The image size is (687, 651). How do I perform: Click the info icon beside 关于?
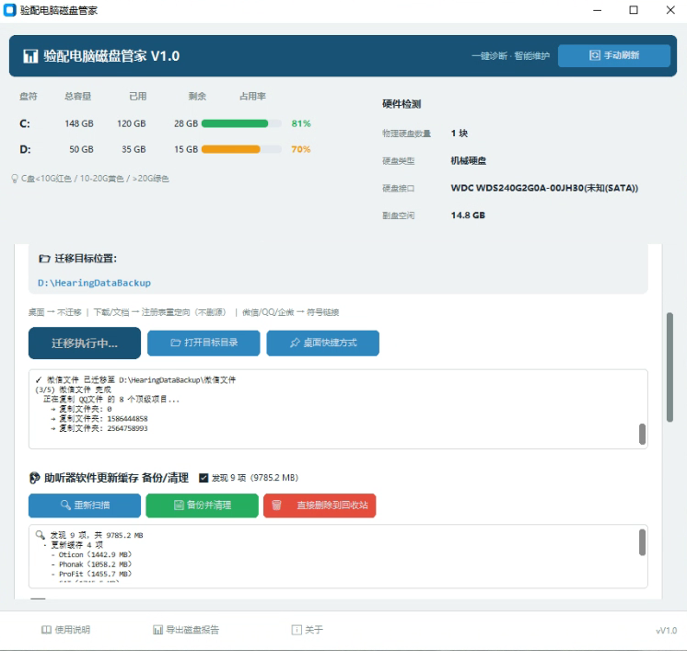coord(297,630)
